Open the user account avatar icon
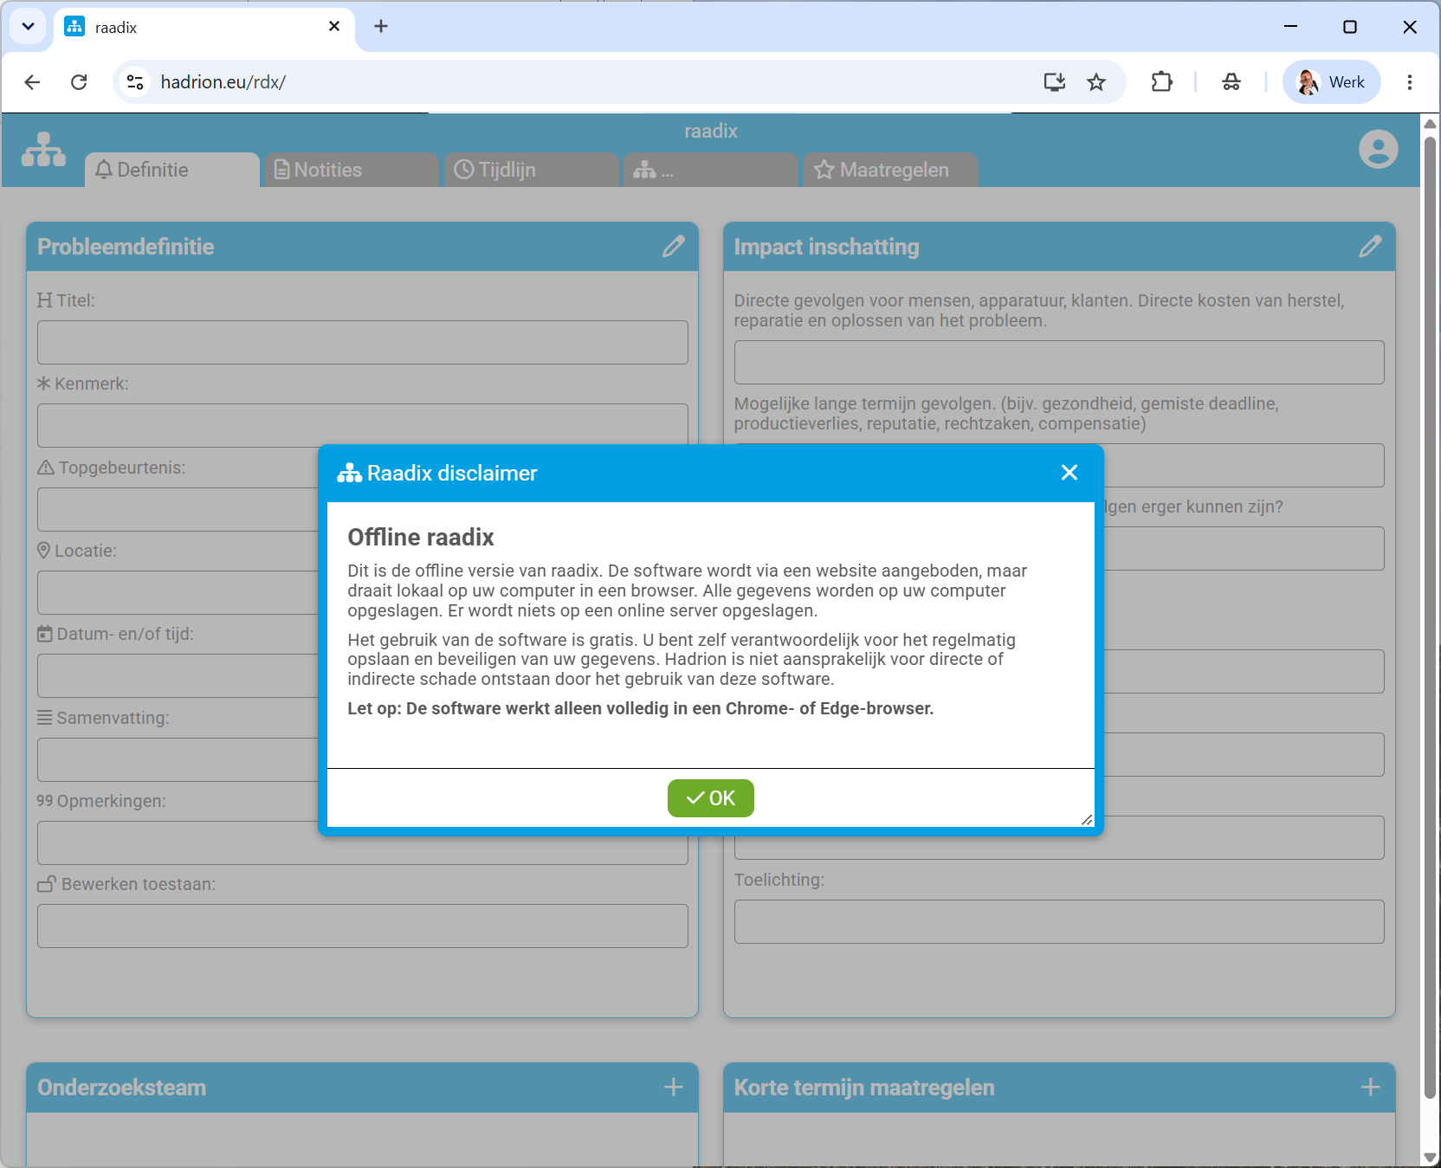This screenshot has width=1441, height=1168. (x=1378, y=149)
